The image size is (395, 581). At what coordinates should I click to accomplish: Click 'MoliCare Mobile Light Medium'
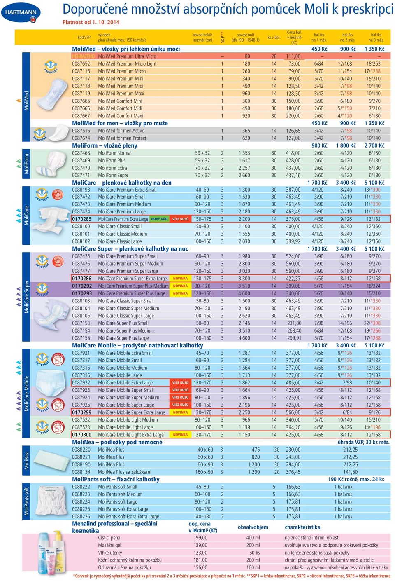(128, 420)
